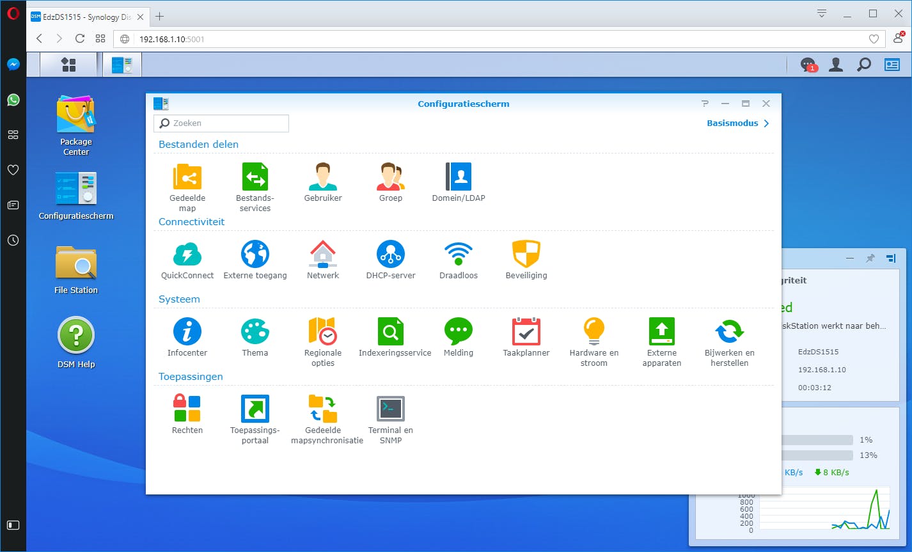Image resolution: width=912 pixels, height=552 pixels.
Task: Click the browser address bar
Action: pyautogui.click(x=499, y=39)
